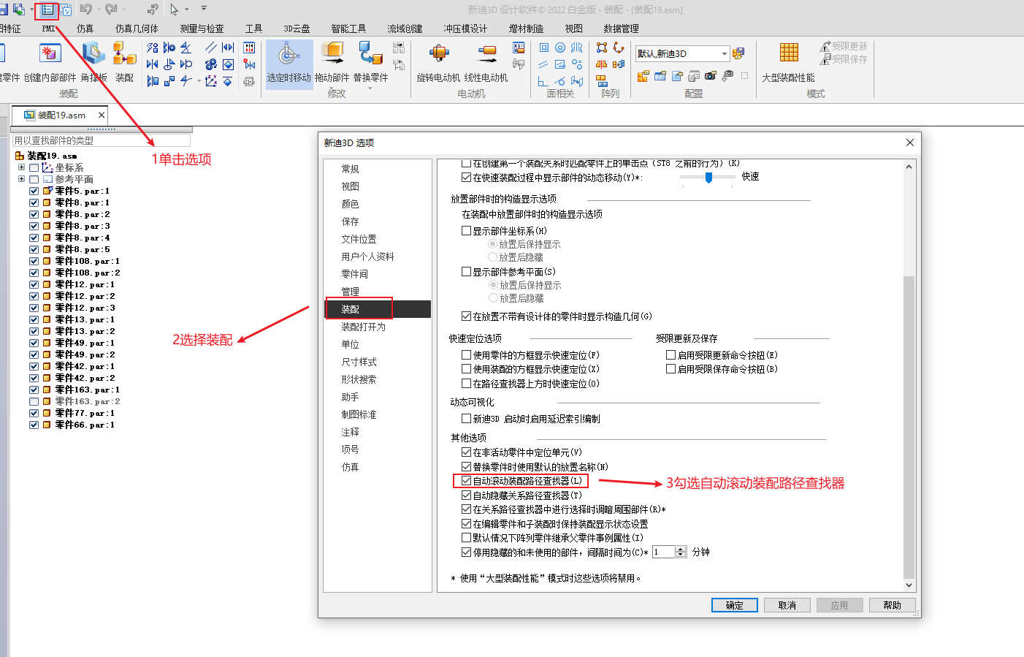Click the gears relationship icon in 装配 group
Screen dimensions: 1024x657
(211, 64)
